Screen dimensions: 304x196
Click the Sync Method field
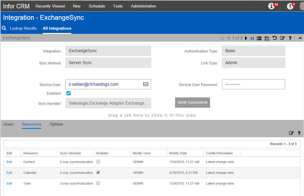point(108,63)
